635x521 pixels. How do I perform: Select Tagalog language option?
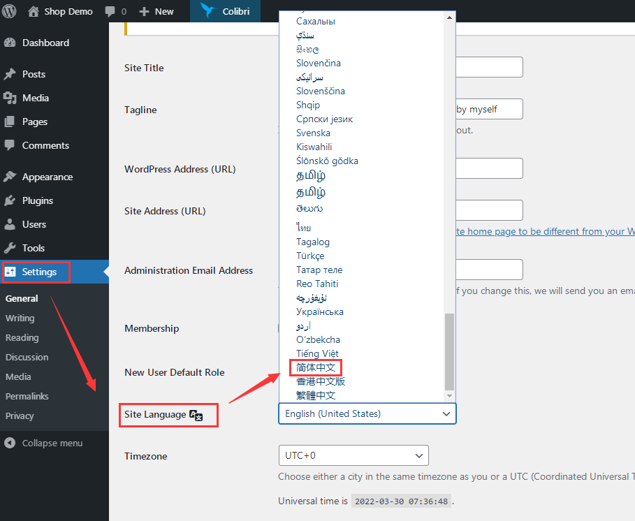click(x=313, y=242)
